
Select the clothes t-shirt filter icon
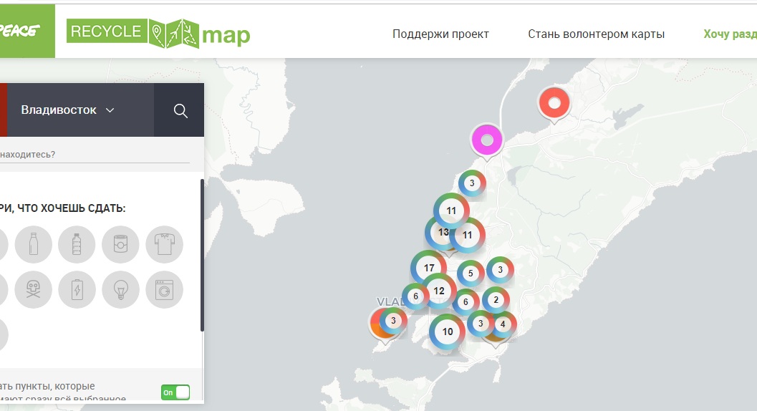pyautogui.click(x=165, y=244)
